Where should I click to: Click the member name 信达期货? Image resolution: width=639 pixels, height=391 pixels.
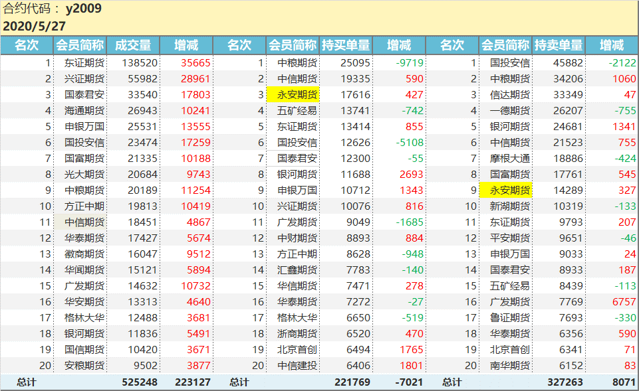pyautogui.click(x=510, y=95)
